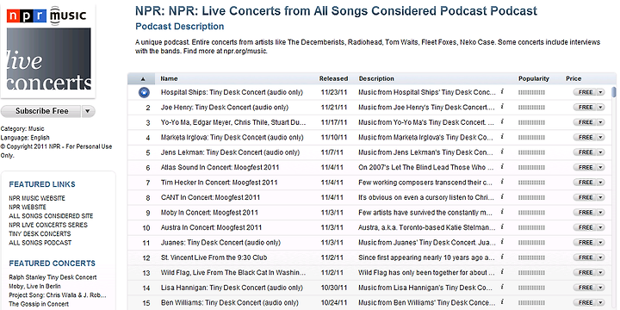Expand FREE dropdown arrow for Tim Hecker

pos(601,183)
